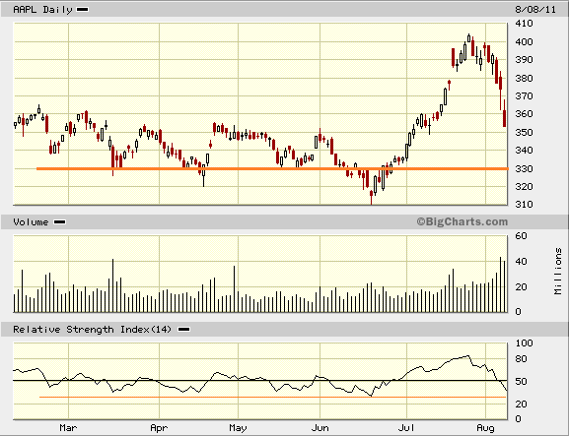
Task: Click the '410' price axis label
Action: pos(524,24)
